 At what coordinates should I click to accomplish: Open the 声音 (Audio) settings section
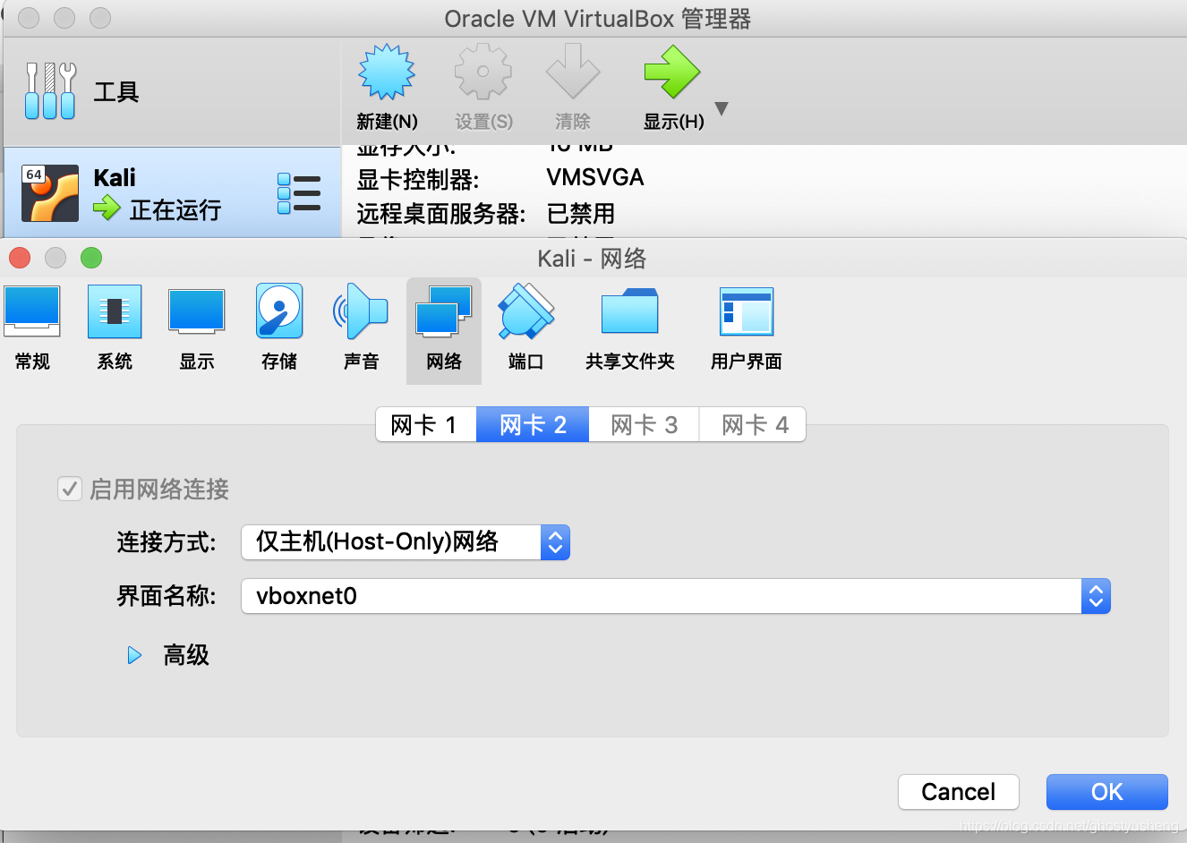(x=361, y=328)
